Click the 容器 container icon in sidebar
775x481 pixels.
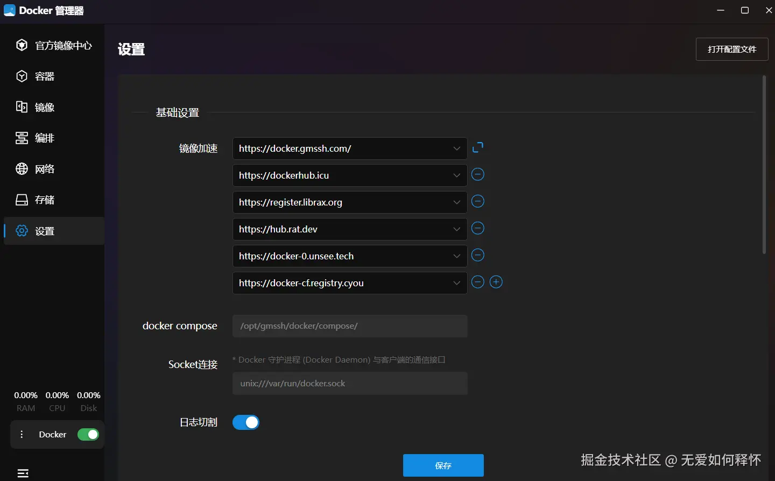[22, 76]
